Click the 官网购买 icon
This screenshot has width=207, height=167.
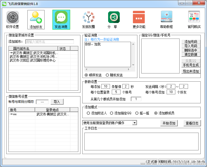point(194,17)
